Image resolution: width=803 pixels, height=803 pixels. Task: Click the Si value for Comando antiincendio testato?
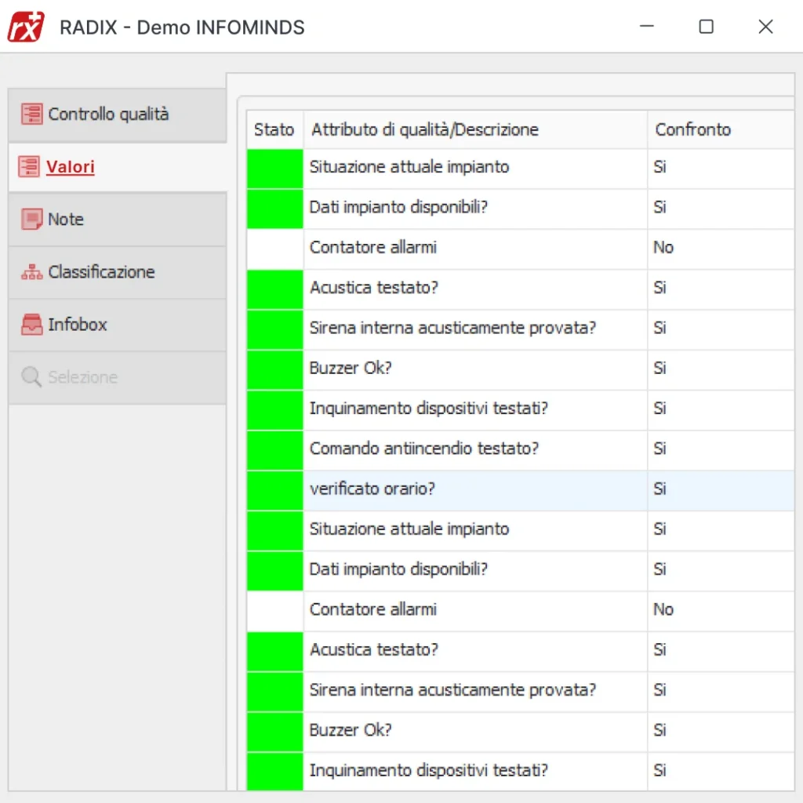pos(659,449)
